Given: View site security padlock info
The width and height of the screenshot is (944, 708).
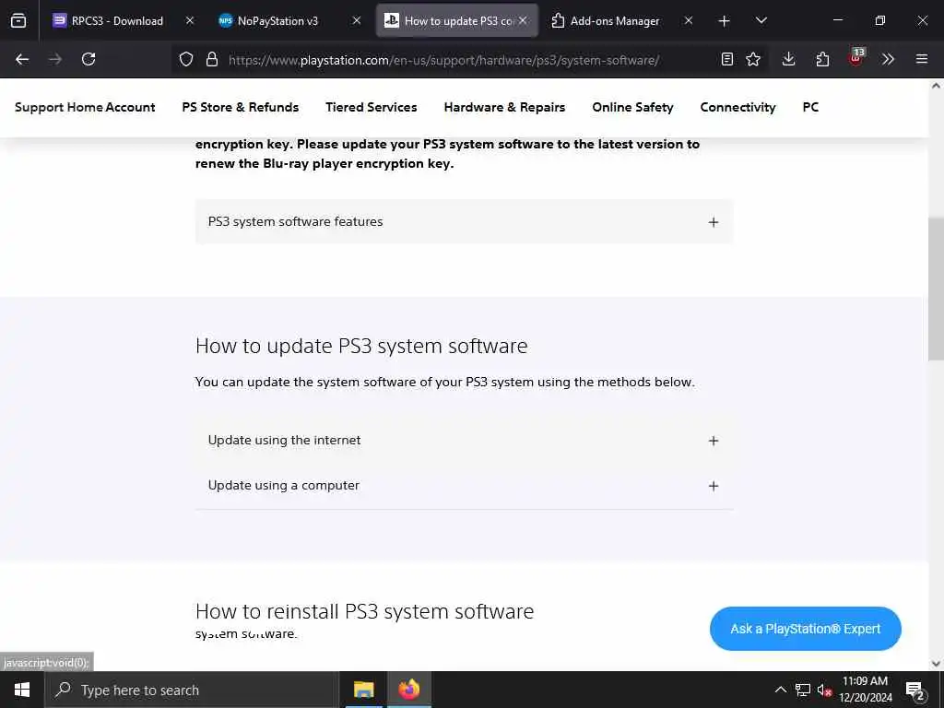Looking at the screenshot, I should point(212,59).
